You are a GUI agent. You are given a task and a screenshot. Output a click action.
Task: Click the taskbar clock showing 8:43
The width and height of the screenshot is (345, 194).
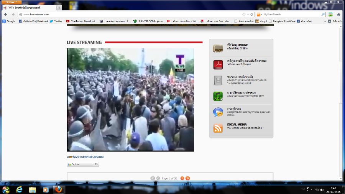[333, 190]
